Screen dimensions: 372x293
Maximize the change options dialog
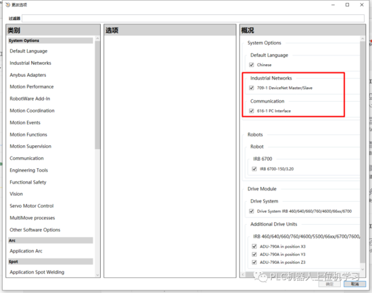[348, 5]
